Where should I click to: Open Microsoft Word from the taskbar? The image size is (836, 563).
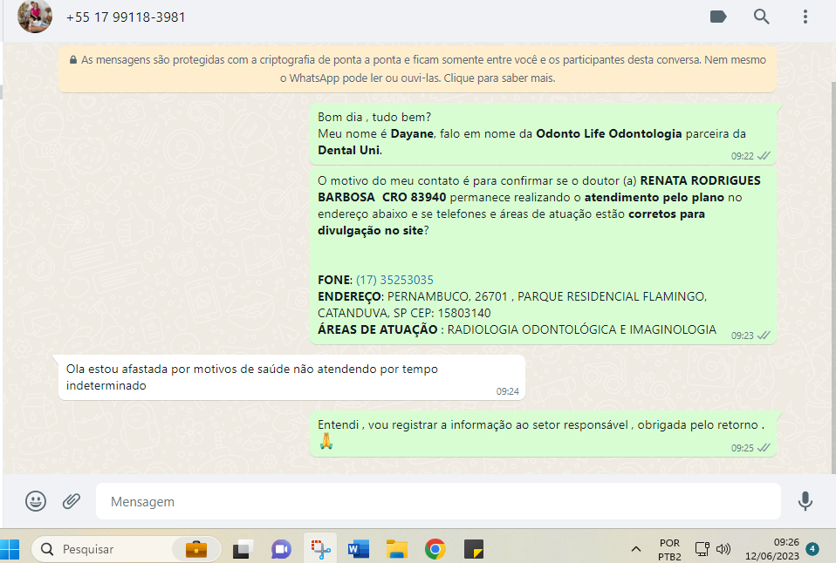click(358, 549)
